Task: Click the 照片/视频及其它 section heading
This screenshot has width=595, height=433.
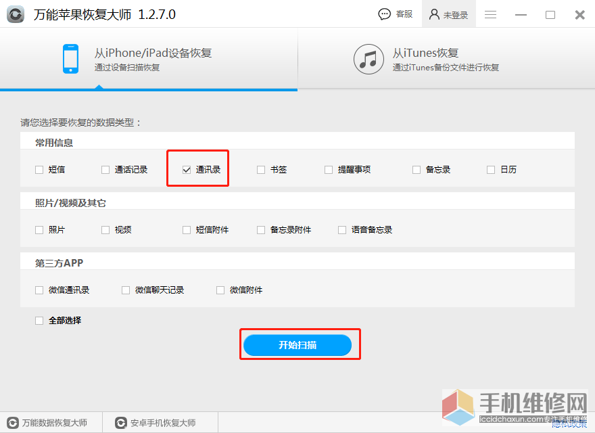Action: [x=70, y=203]
